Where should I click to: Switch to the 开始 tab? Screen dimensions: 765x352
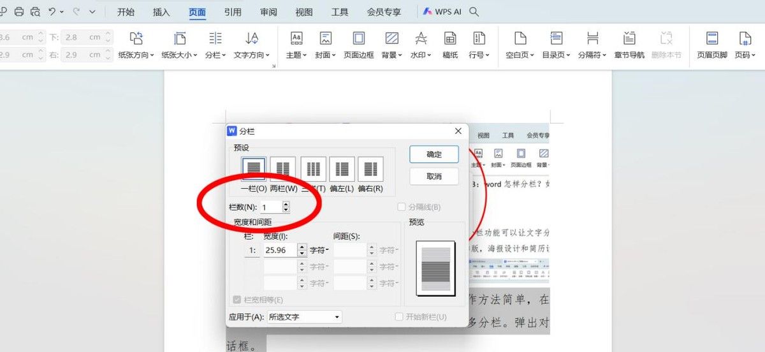(x=126, y=11)
